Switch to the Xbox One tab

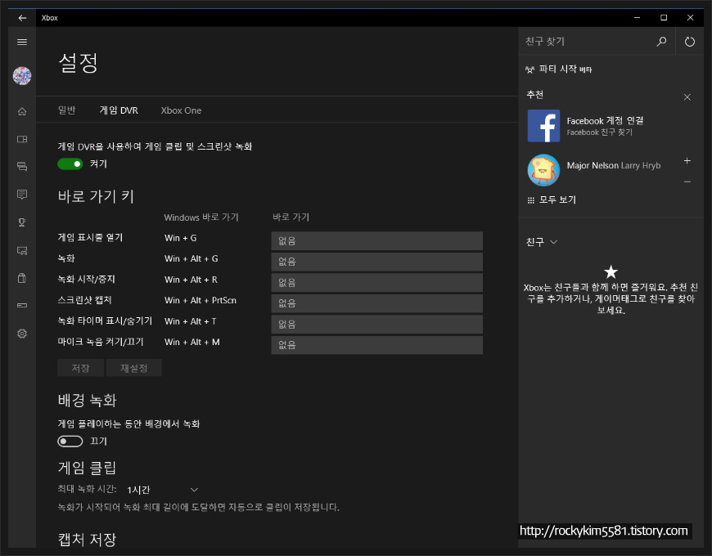pos(181,110)
